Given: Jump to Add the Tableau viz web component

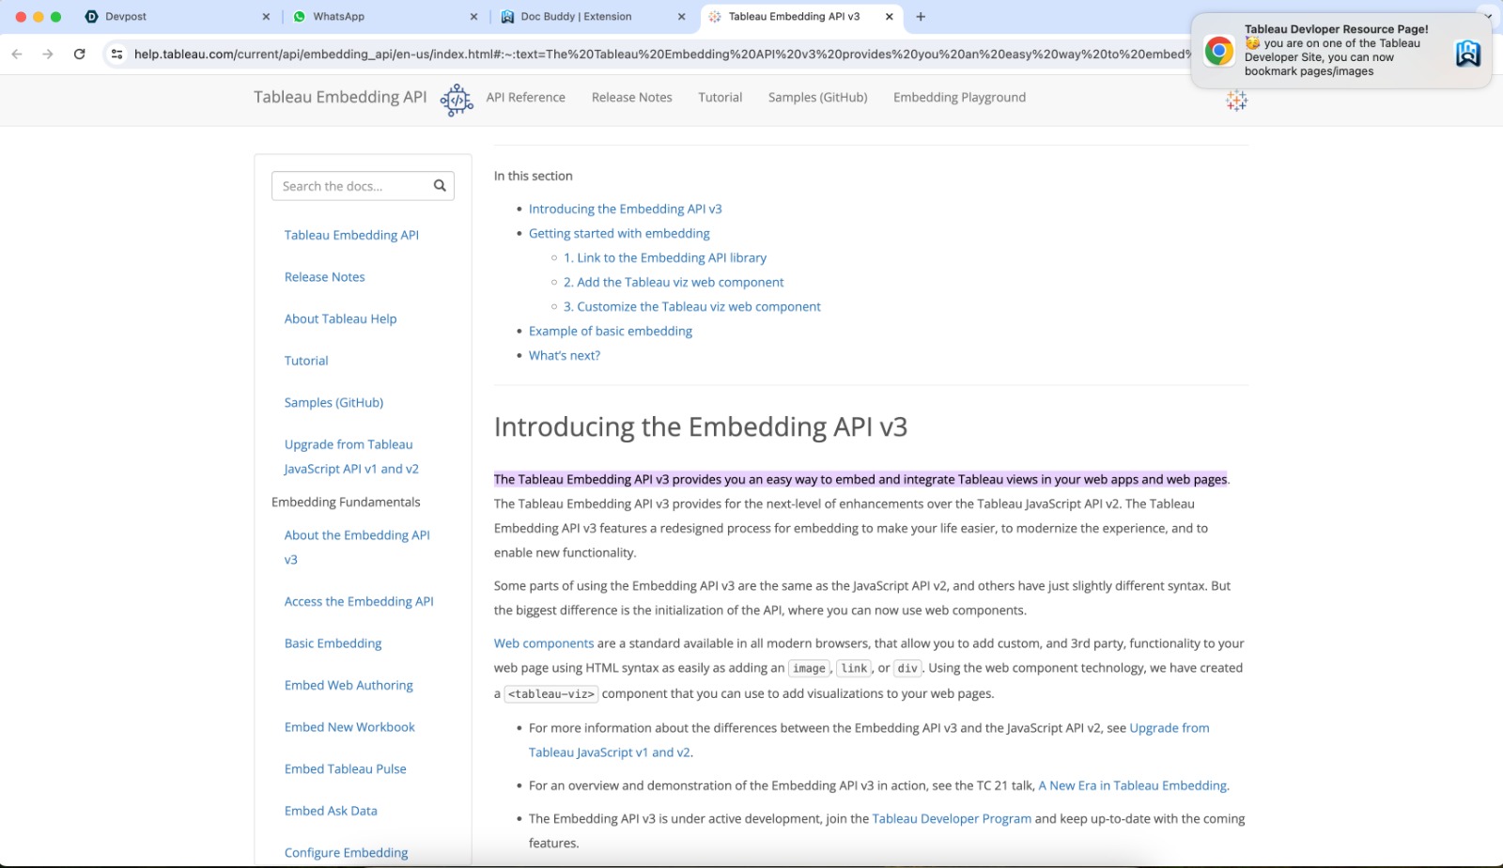Looking at the screenshot, I should pos(674,283).
